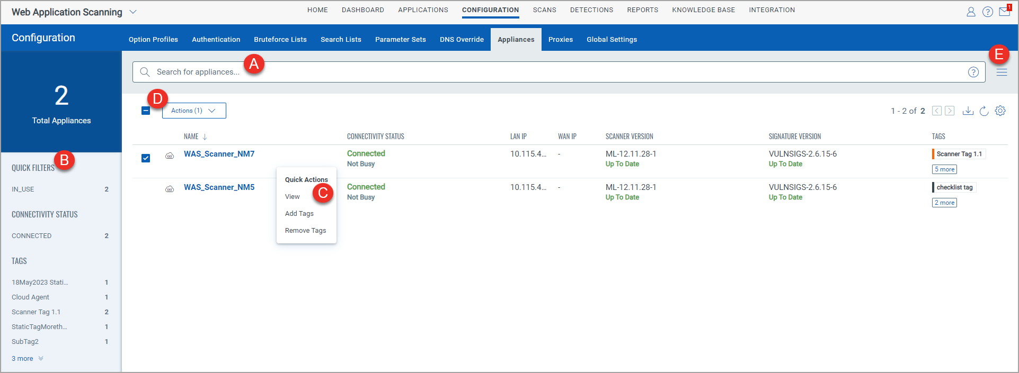The width and height of the screenshot is (1019, 373).
Task: Open the WAS_Scanner_NM5 appliance link
Action: (x=219, y=187)
